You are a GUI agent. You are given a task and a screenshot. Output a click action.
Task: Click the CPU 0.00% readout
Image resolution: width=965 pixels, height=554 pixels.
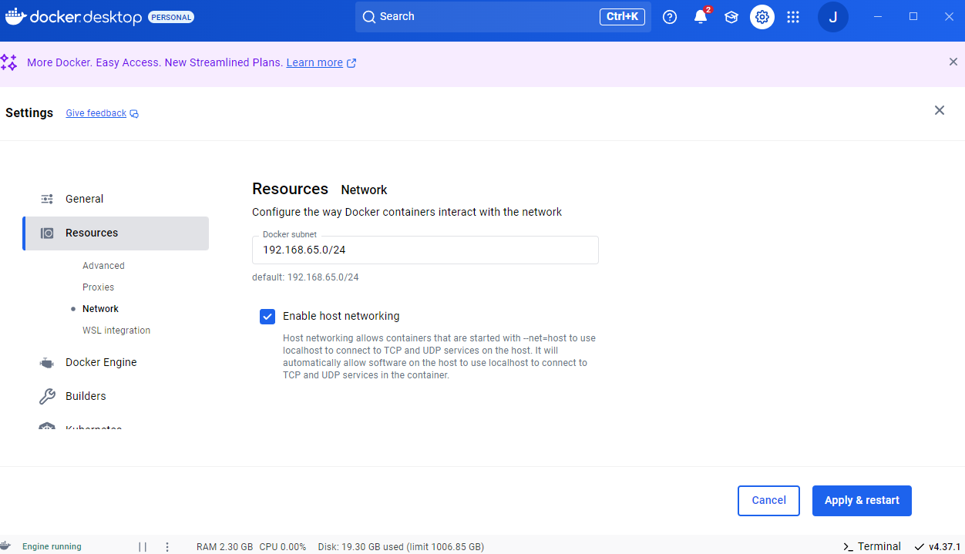[x=282, y=547]
